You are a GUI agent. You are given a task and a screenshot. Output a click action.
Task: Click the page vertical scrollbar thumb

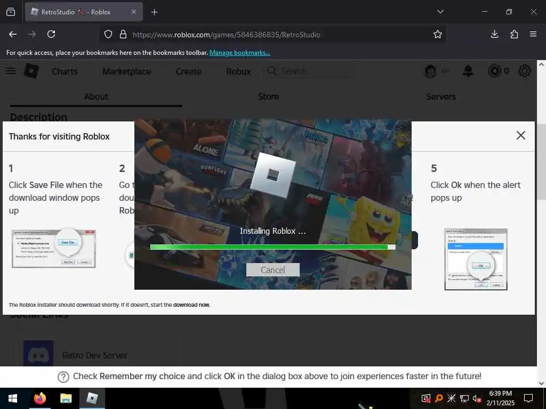click(541, 162)
